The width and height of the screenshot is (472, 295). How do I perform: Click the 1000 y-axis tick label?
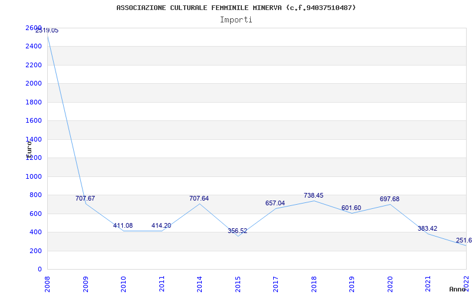(34, 176)
